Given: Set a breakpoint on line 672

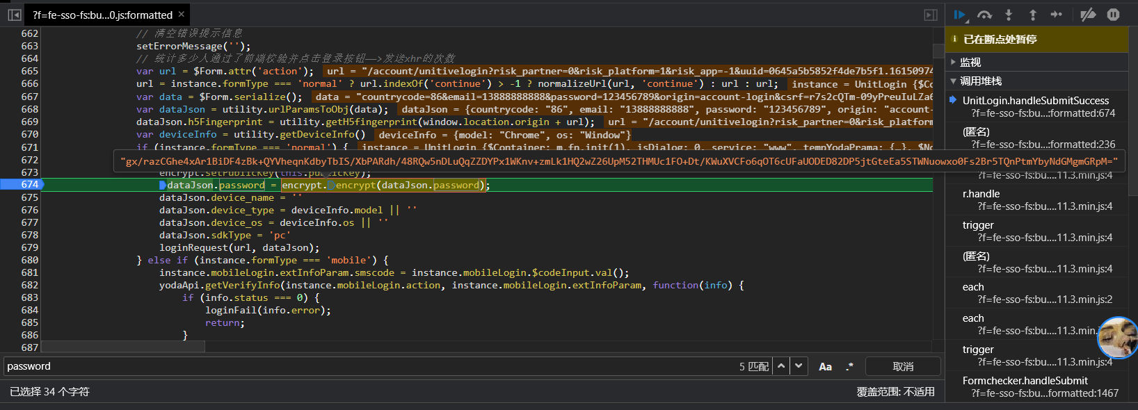Looking at the screenshot, I should coord(29,160).
